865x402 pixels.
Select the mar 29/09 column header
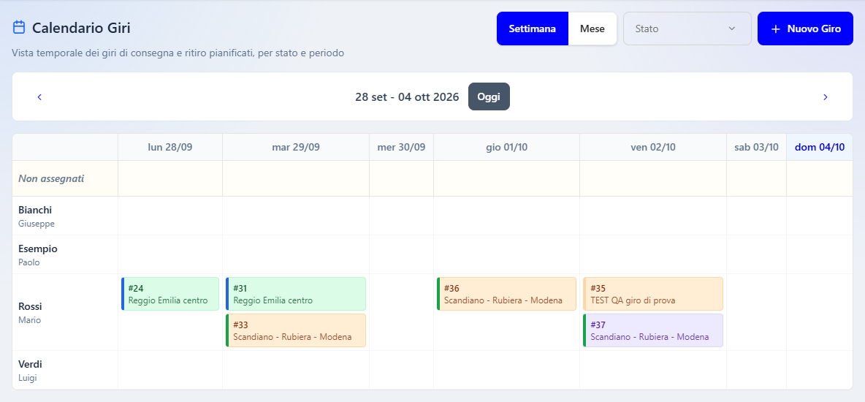tap(296, 147)
